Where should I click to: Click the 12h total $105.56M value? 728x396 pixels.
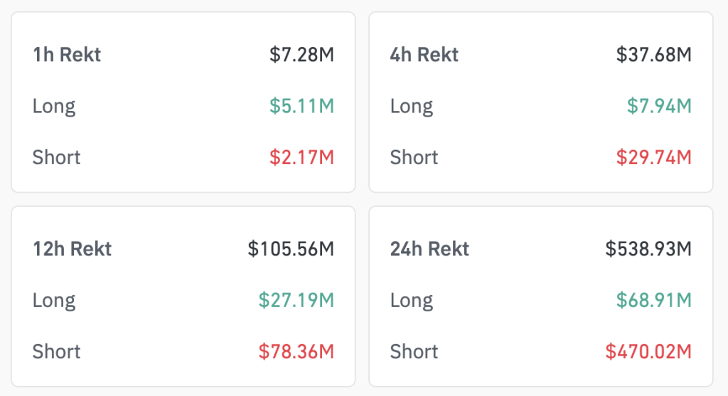coord(291,249)
